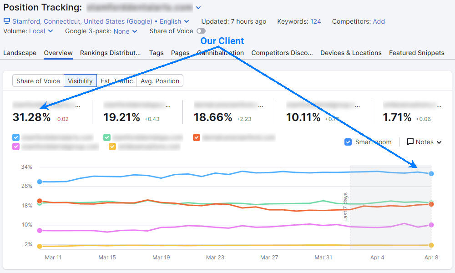Hide the green competitor line via its legend checkbox
Viewport: 455px width, 273px height.
coord(107,137)
